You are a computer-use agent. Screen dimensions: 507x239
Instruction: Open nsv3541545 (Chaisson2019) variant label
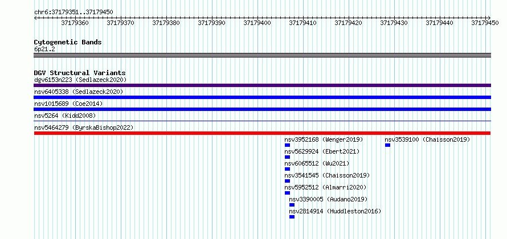click(x=327, y=175)
